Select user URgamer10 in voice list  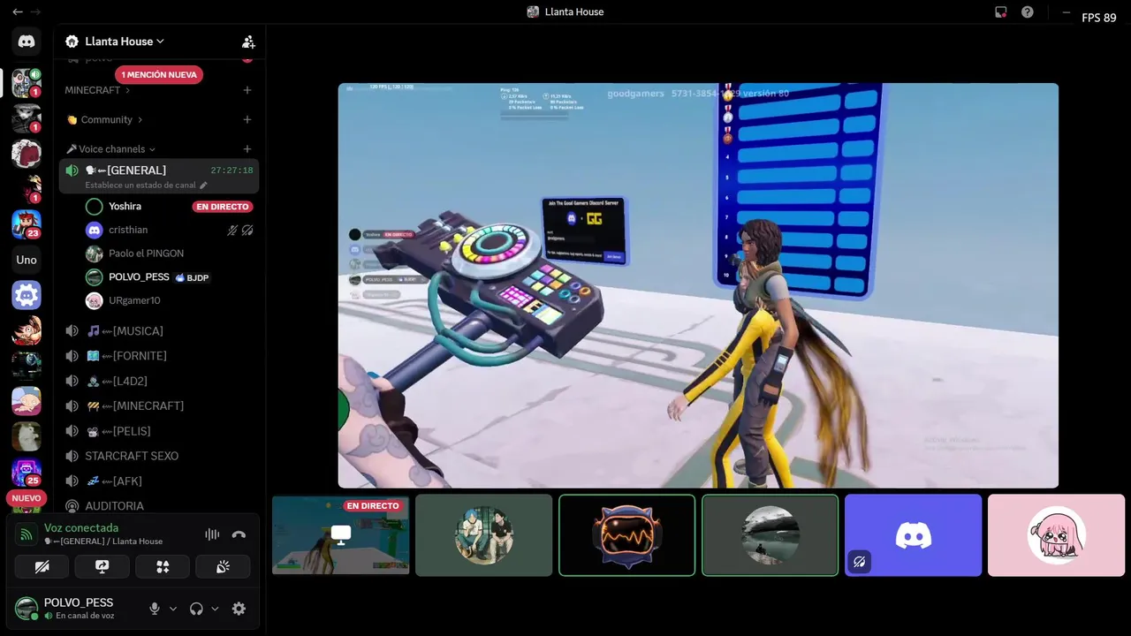point(134,300)
